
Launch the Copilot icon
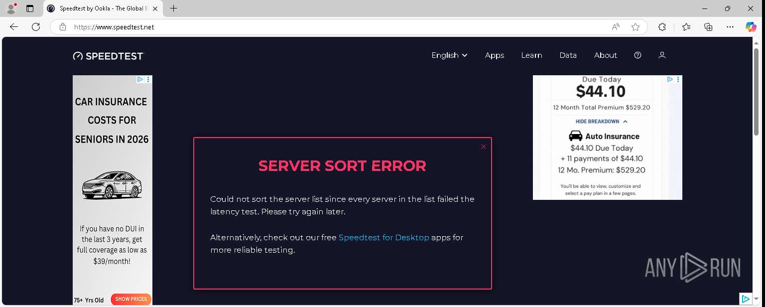coord(751,27)
